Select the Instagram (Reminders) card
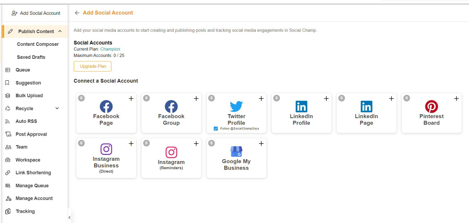 (171, 158)
